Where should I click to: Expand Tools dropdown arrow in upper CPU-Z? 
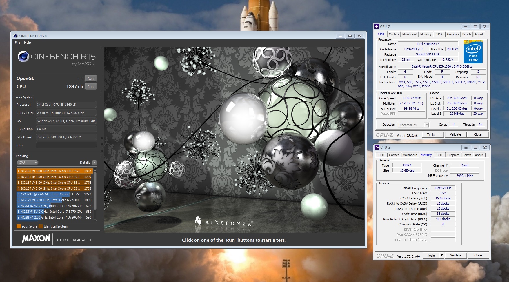441,135
